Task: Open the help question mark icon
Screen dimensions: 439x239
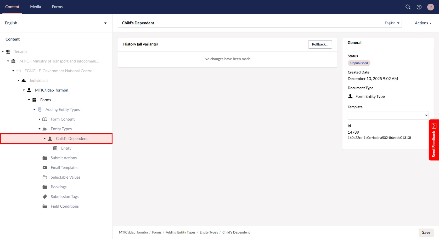Action: [x=419, y=7]
